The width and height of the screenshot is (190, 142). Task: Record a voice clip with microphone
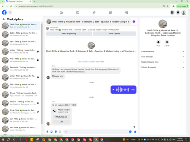tap(47, 132)
